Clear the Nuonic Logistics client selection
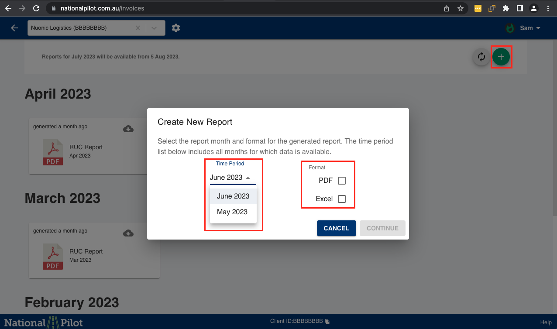The image size is (557, 329). [138, 28]
